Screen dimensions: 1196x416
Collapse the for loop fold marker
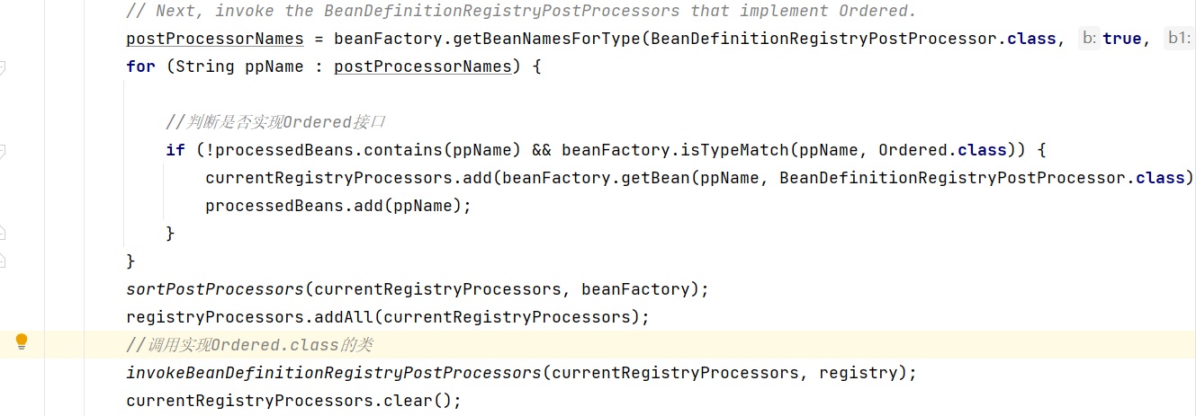click(3, 67)
